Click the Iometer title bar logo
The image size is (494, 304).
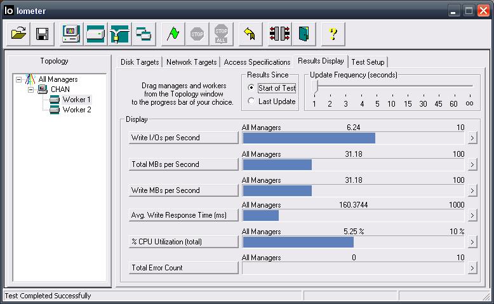(8, 10)
